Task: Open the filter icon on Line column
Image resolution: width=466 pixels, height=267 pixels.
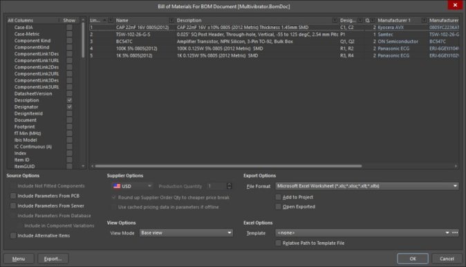Action: [111, 20]
